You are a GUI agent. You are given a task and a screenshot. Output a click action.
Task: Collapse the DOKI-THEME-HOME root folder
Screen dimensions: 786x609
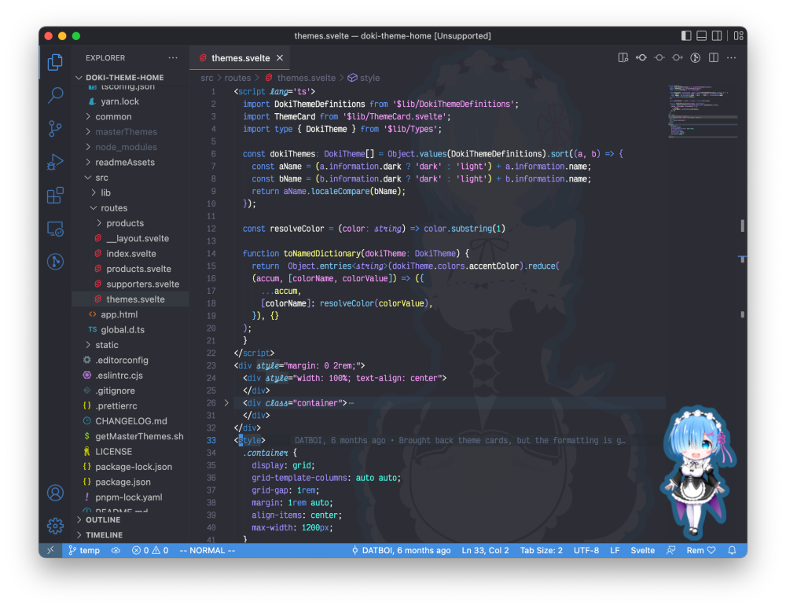(130, 77)
